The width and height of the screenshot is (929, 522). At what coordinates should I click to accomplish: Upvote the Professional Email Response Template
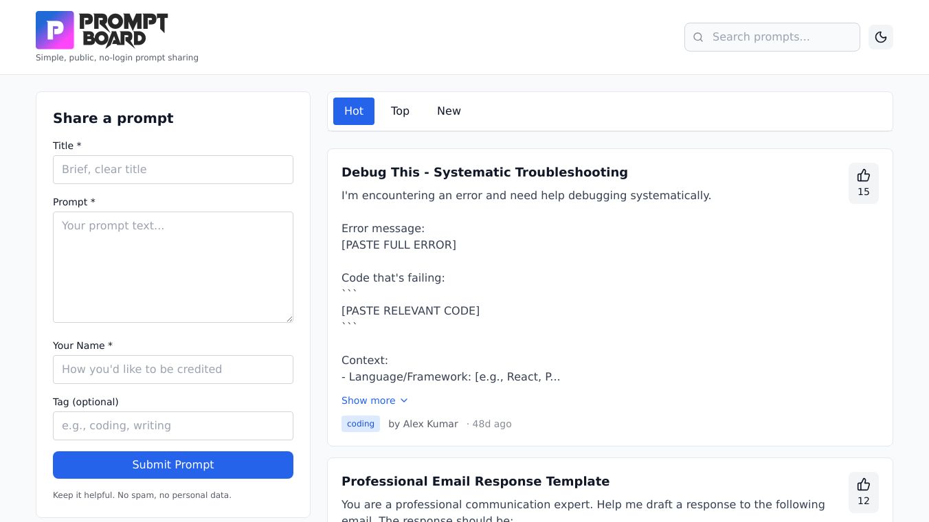[864, 492]
